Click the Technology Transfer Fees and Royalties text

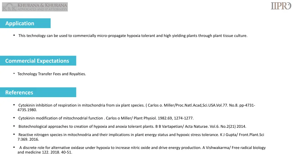pyautogui.click(x=52, y=74)
